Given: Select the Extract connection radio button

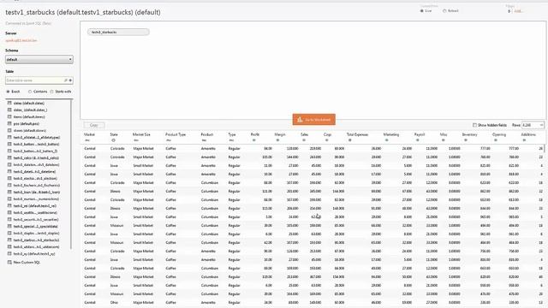Looking at the screenshot, I should 444,11.
